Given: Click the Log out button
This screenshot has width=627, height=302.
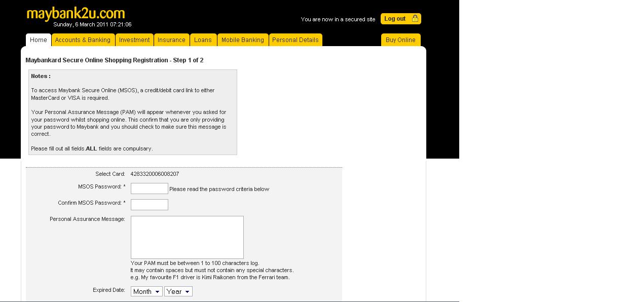Looking at the screenshot, I should pyautogui.click(x=397, y=18).
